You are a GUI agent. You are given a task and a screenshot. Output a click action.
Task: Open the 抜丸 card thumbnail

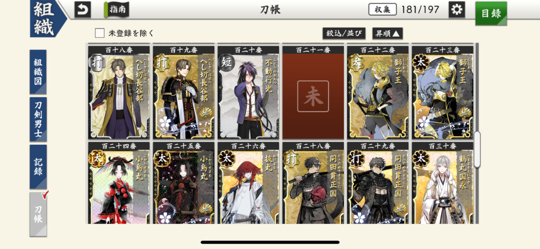coord(248,183)
